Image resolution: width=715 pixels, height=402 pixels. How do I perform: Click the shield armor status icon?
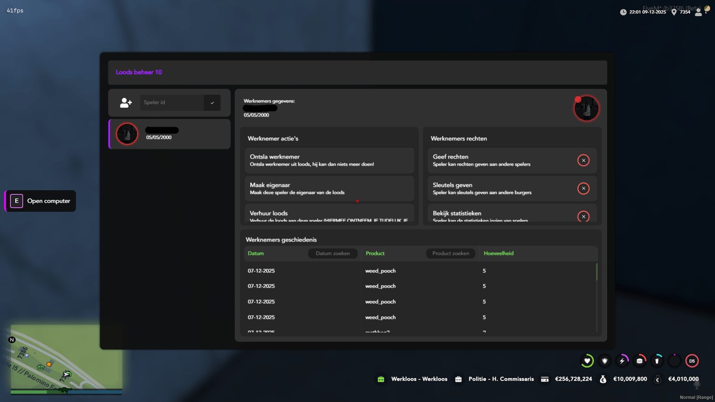(x=605, y=361)
